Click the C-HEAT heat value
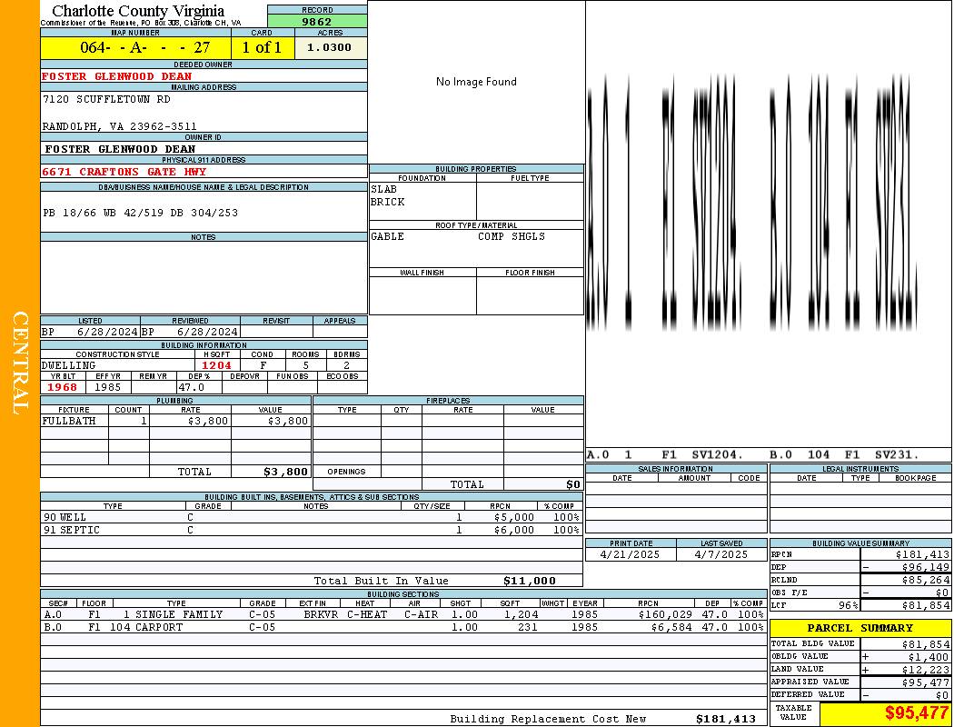Image resolution: width=954 pixels, height=727 pixels. 367,614
